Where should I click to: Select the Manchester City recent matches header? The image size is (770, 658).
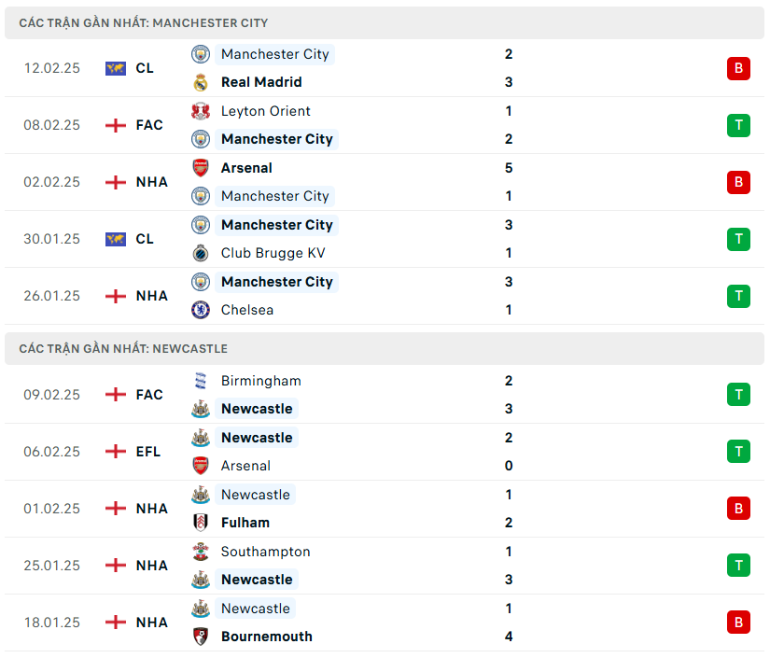[144, 22]
